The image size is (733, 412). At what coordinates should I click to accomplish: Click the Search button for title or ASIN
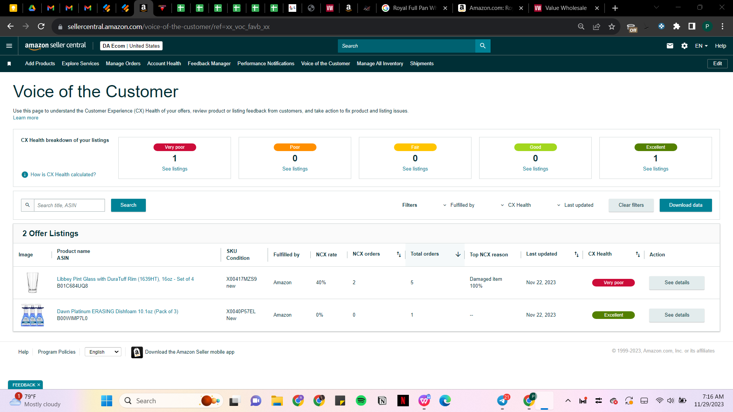128,205
